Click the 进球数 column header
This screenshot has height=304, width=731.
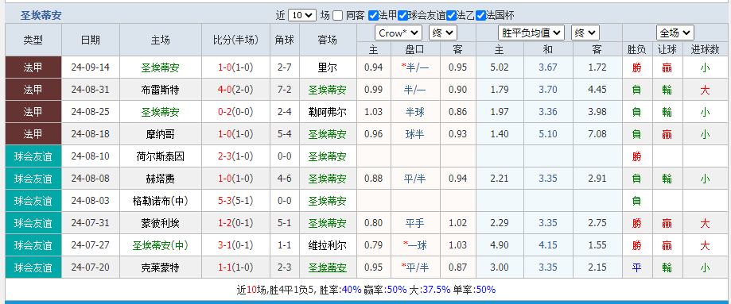point(706,49)
